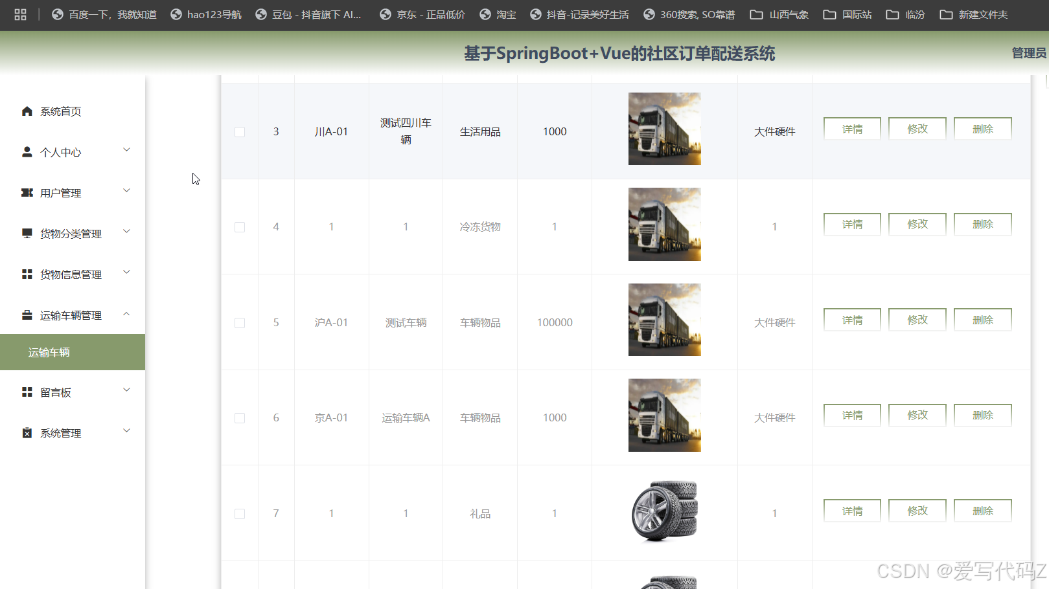Open the 用户管理 menu label
This screenshot has width=1049, height=589.
pyautogui.click(x=61, y=193)
